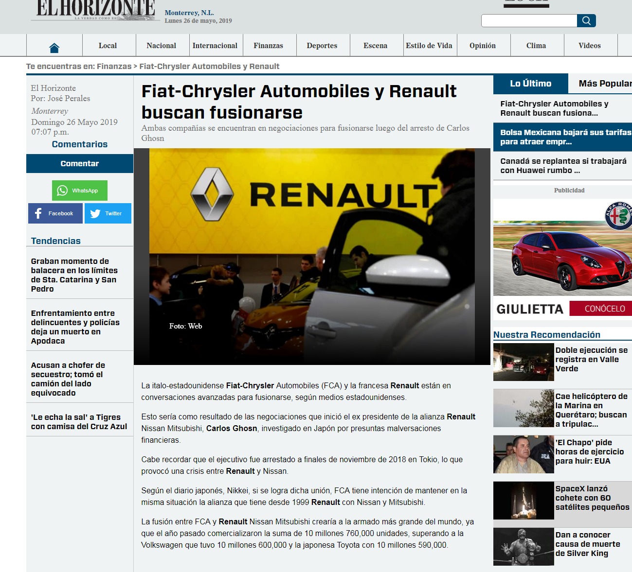Click the SpaceX rocket thumbnail
Screen dimensions: 632x572
pos(524,501)
